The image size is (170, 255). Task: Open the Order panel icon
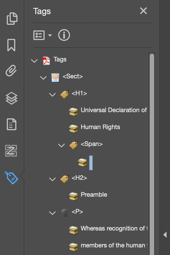[x=12, y=151]
